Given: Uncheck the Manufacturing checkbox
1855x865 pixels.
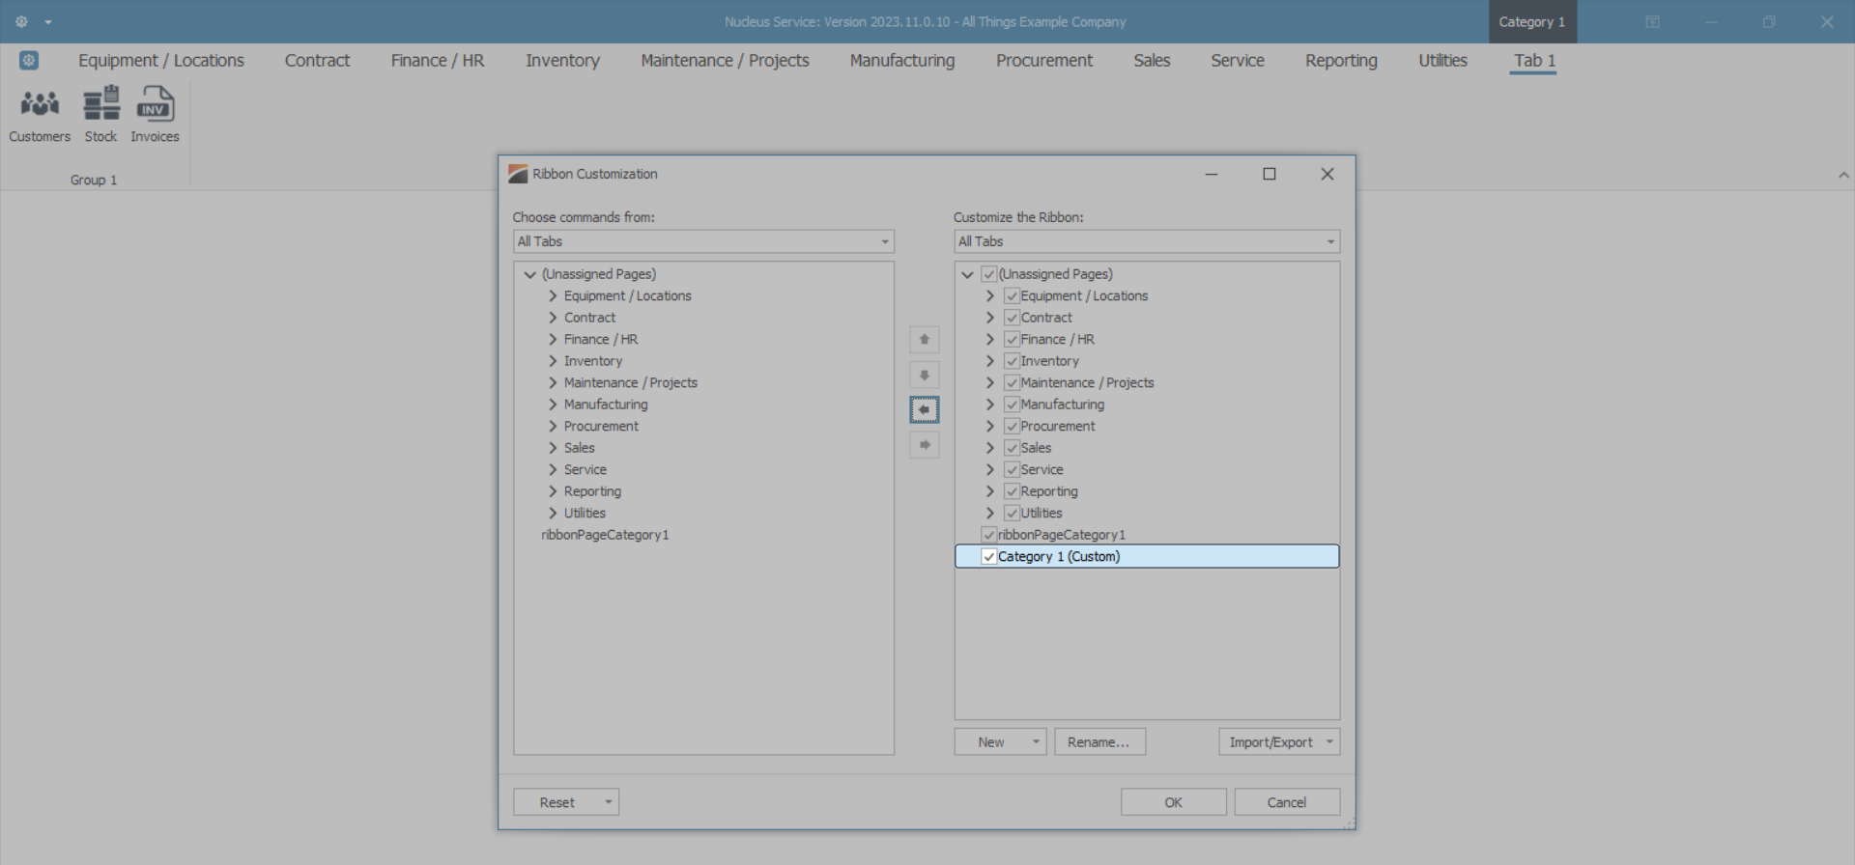Looking at the screenshot, I should click(x=1012, y=405).
